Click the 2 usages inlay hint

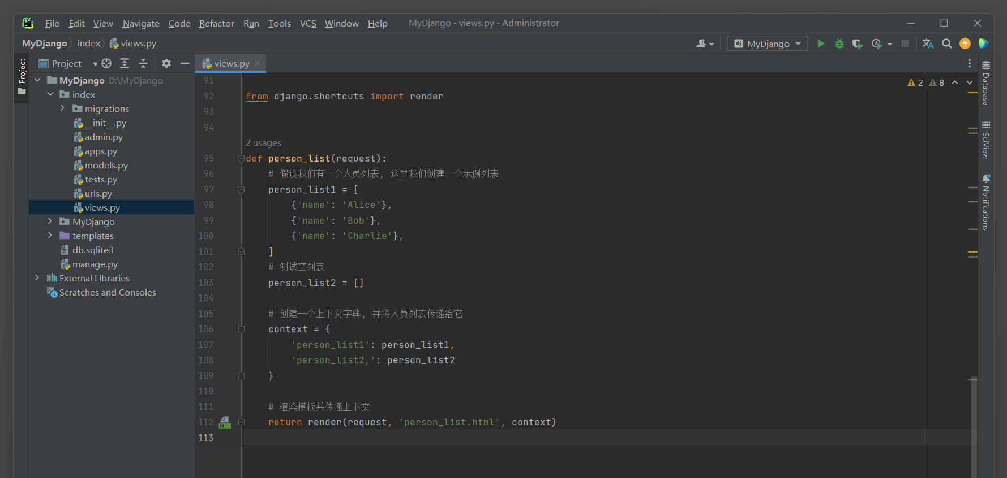263,143
